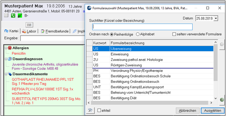Click the REFIXIA PLV+LSGM medication entry
This screenshot has height=116, width=226.
(42, 91)
